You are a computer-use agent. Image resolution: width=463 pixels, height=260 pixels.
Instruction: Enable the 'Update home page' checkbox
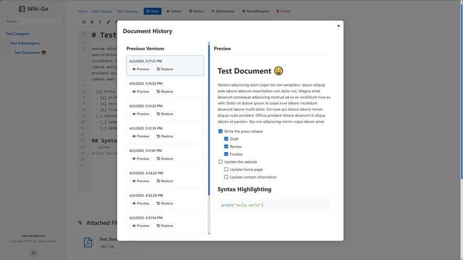pyautogui.click(x=226, y=169)
